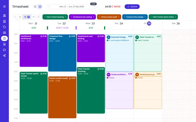The height and width of the screenshot is (122, 196).
Task: Submit the timesheet
Action: 132,7
